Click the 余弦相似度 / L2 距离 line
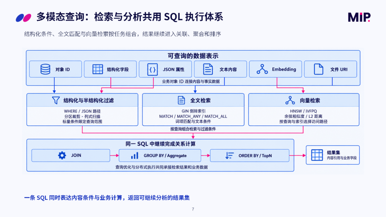386x217 pixels. pyautogui.click(x=303, y=116)
